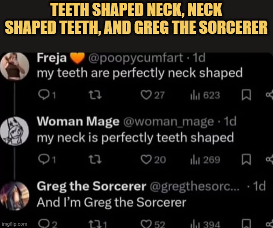The image size is (273, 228).
Task: Reply to Woman Mage's tweet
Action: [47, 159]
